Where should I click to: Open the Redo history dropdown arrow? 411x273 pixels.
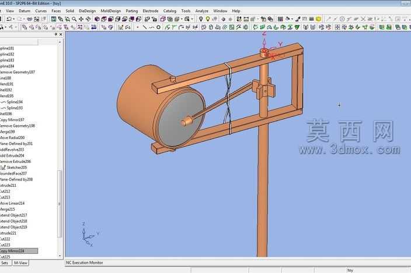[24, 19]
